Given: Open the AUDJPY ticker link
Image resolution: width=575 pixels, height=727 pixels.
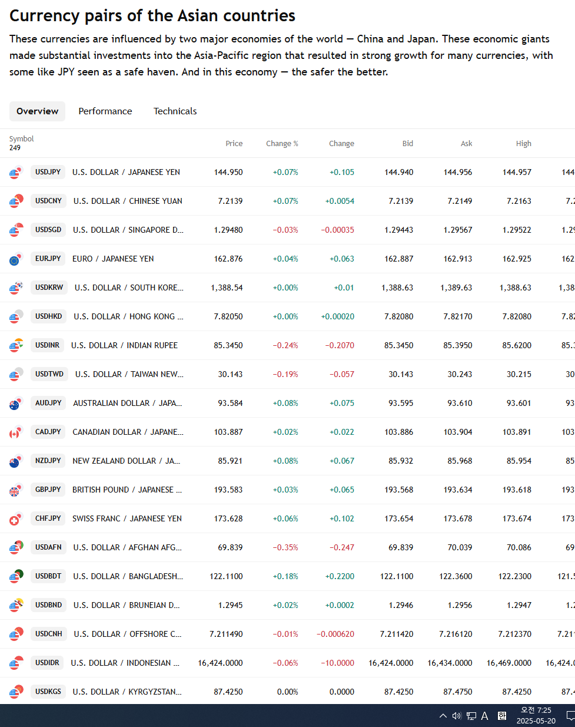Looking at the screenshot, I should (48, 403).
